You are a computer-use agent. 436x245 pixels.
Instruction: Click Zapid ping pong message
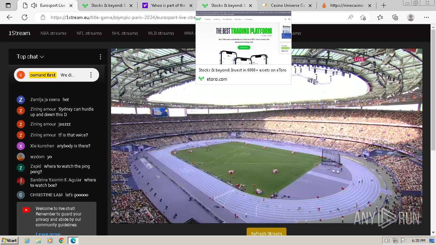click(60, 169)
